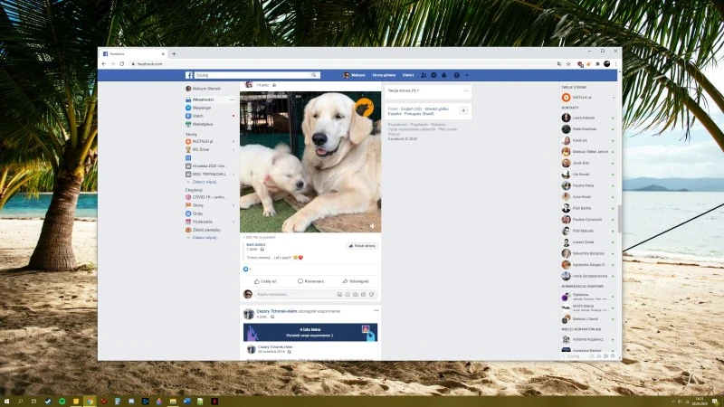Go to Strona główna
Screen dimensions: 724x407
click(x=384, y=75)
